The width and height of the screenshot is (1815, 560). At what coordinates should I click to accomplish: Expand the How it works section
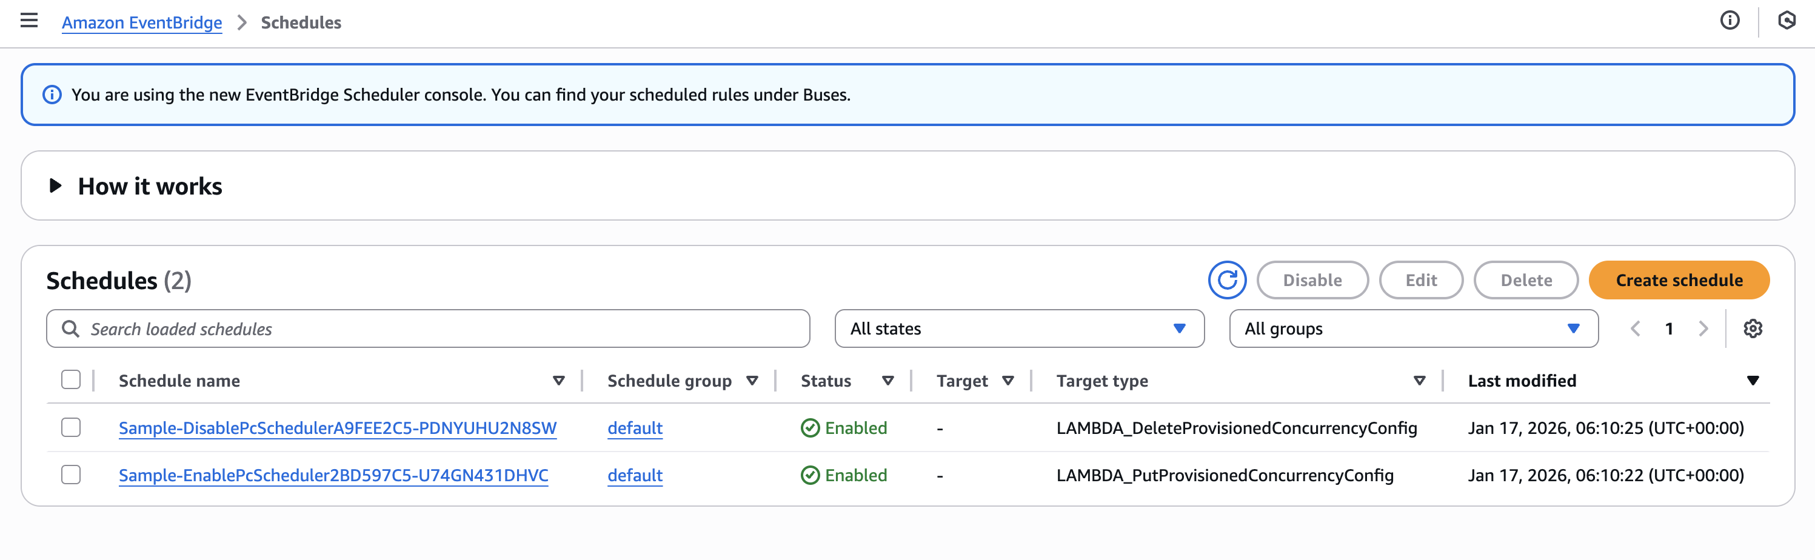point(56,186)
